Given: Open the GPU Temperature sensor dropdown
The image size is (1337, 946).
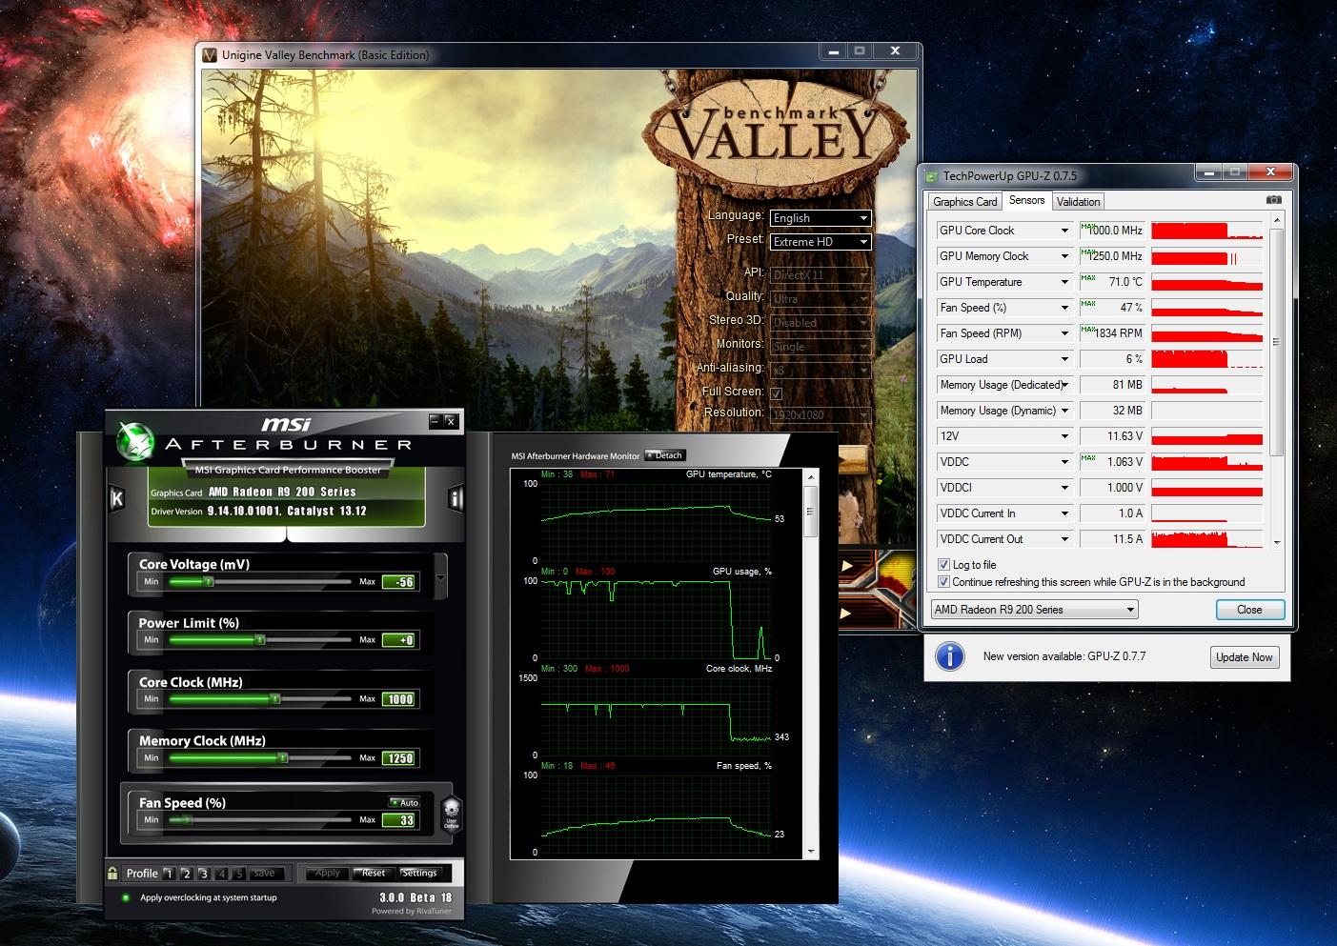Looking at the screenshot, I should [x=1064, y=282].
